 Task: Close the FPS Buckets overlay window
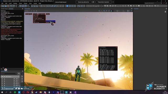pyautogui.click(x=117, y=47)
